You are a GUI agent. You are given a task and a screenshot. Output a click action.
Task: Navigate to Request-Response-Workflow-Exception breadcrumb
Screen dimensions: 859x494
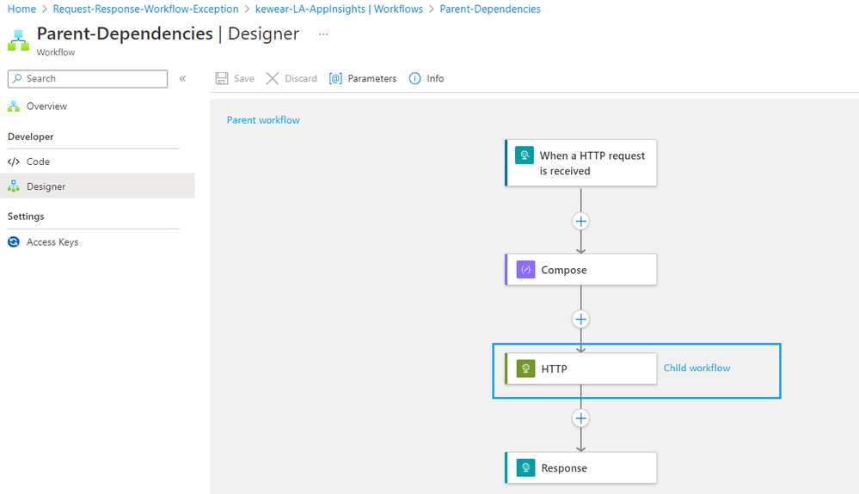(145, 9)
